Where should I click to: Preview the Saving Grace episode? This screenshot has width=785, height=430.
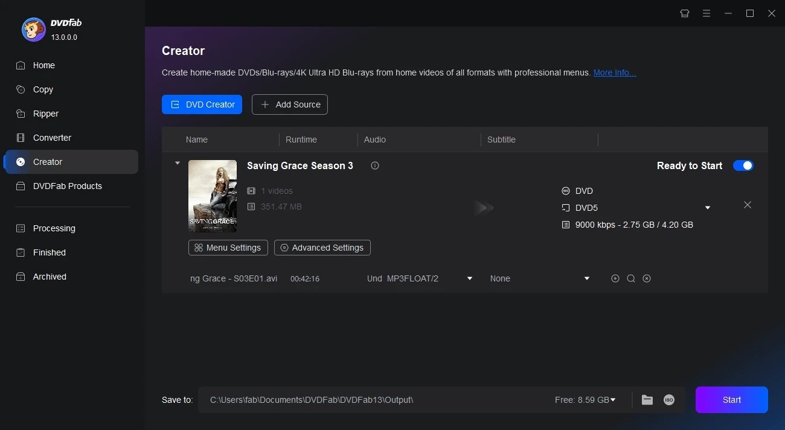point(615,278)
